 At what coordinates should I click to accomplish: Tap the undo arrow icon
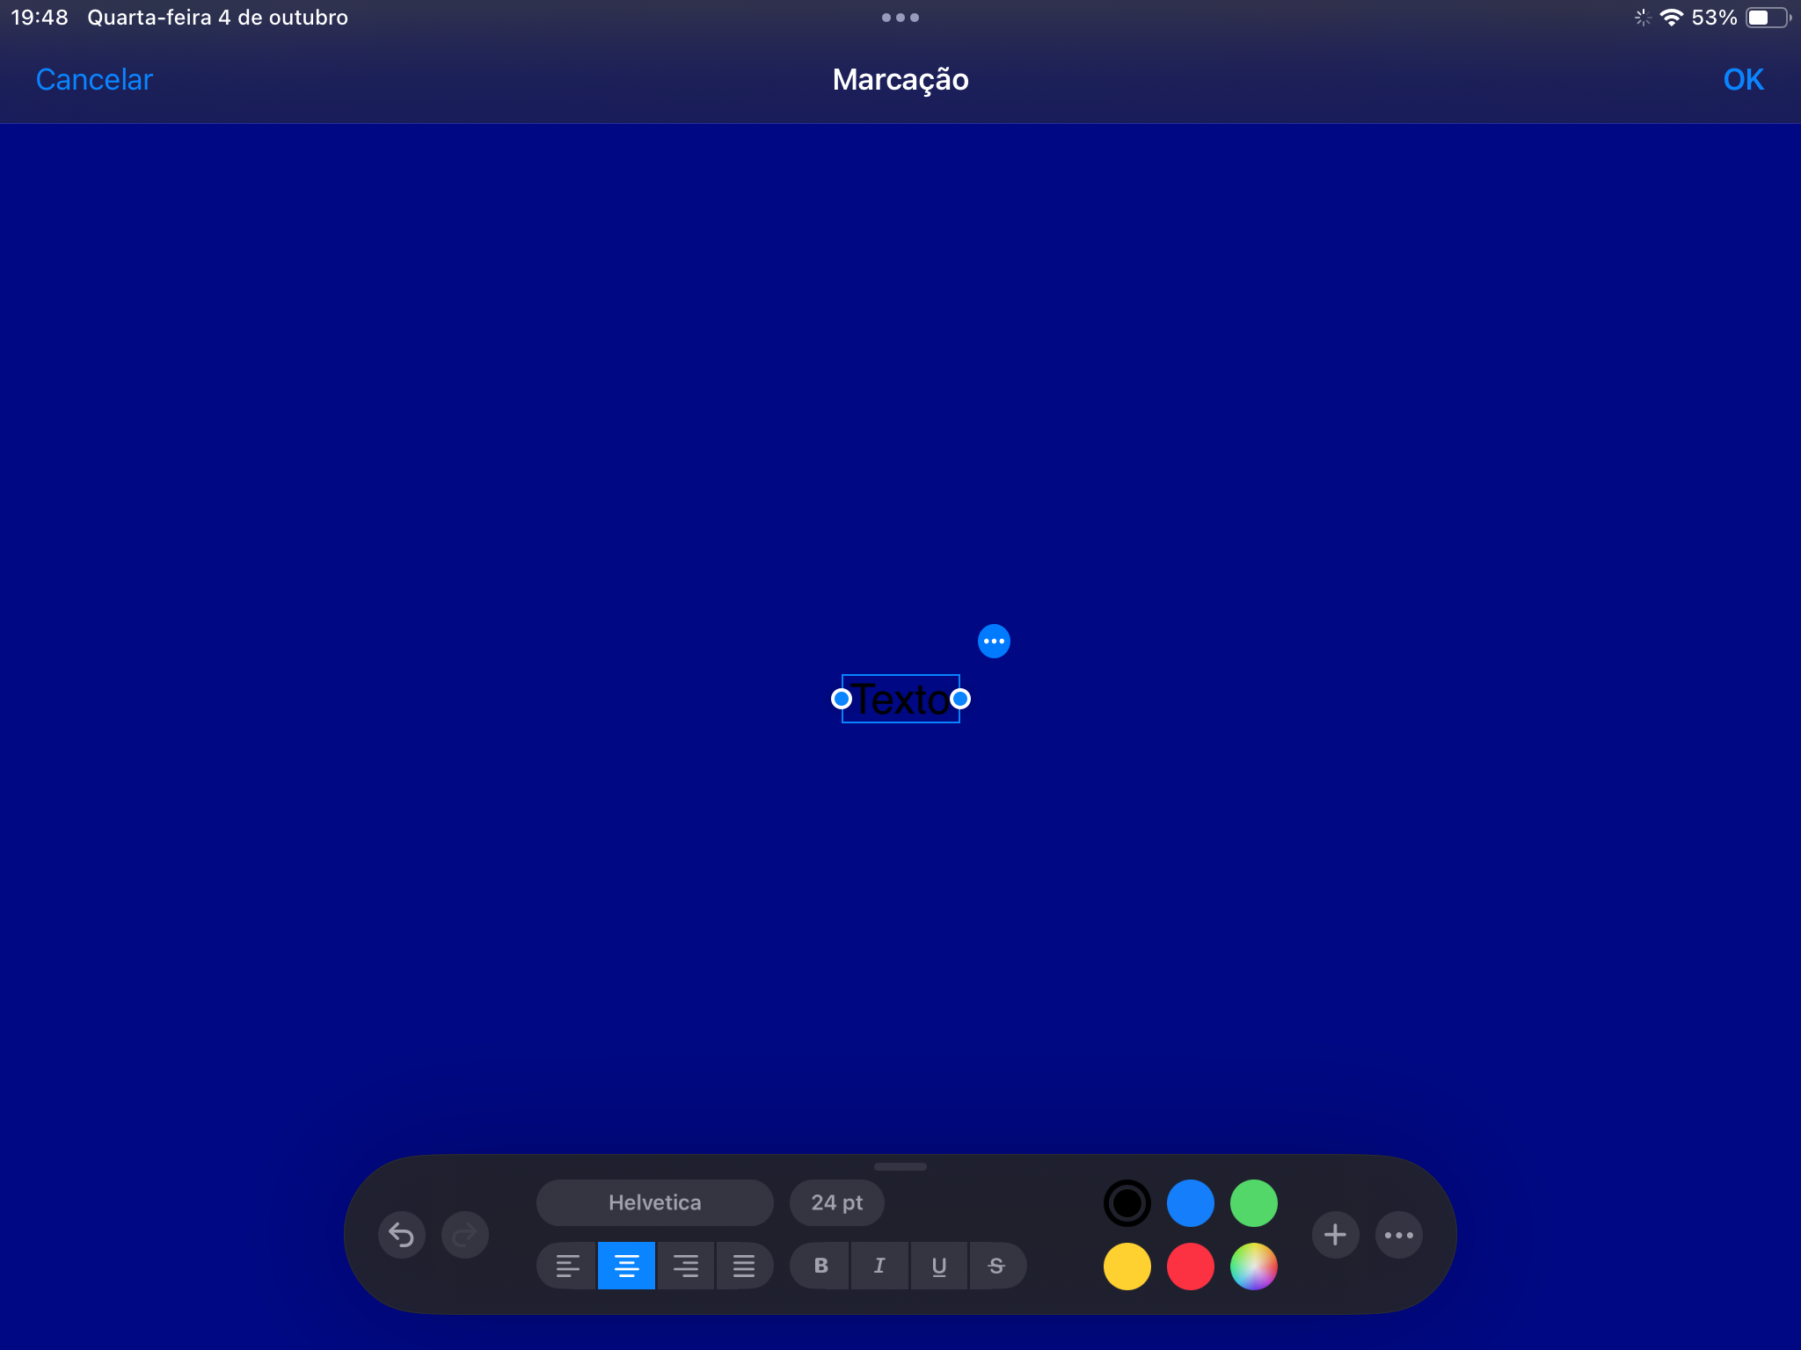click(x=402, y=1235)
